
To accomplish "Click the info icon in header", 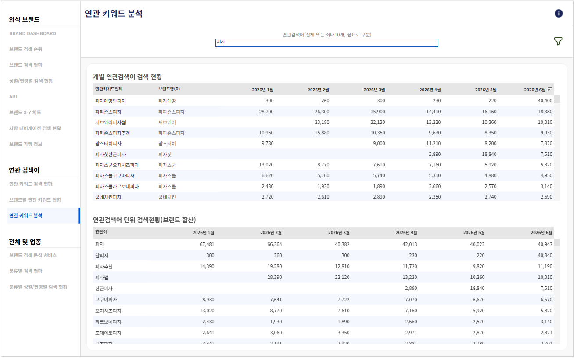I will pos(558,13).
